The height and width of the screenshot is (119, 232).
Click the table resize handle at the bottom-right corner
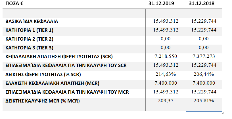pos(223,112)
